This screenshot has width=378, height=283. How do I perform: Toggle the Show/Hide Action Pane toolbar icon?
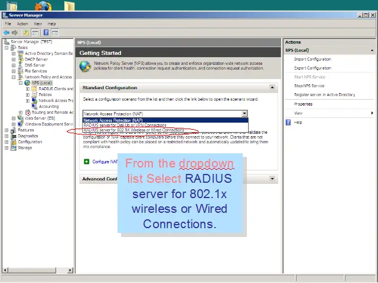click(x=55, y=33)
